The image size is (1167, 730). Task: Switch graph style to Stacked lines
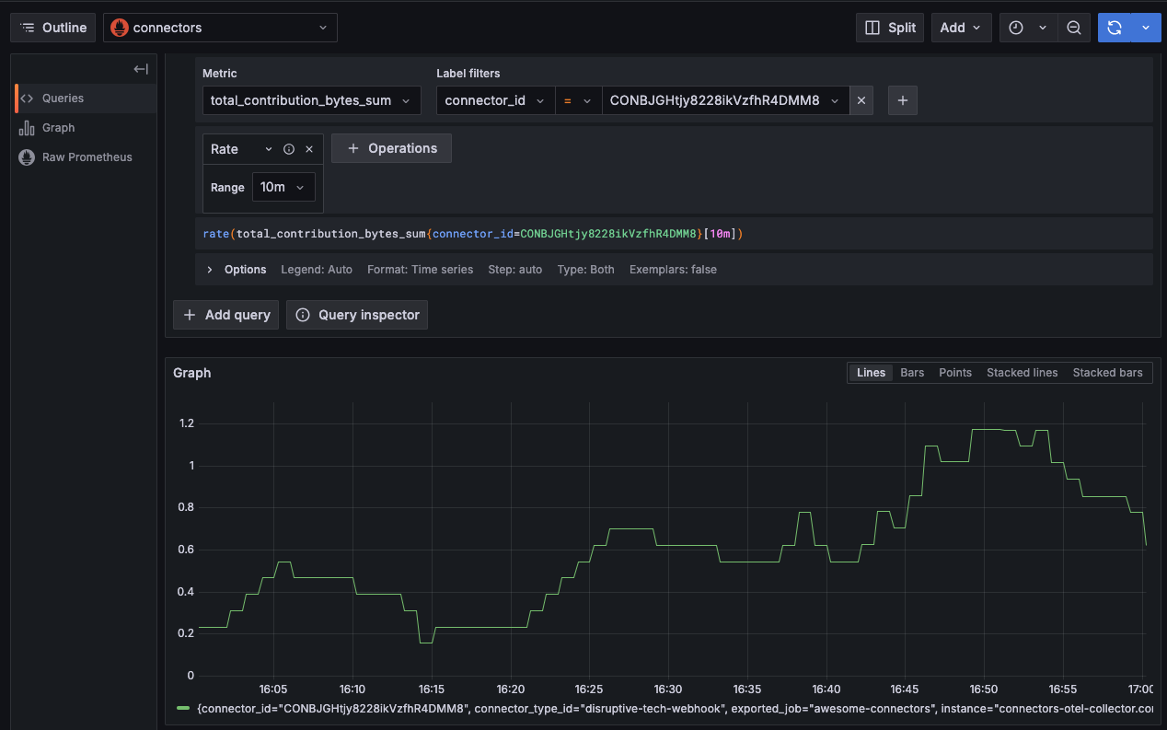1022,373
